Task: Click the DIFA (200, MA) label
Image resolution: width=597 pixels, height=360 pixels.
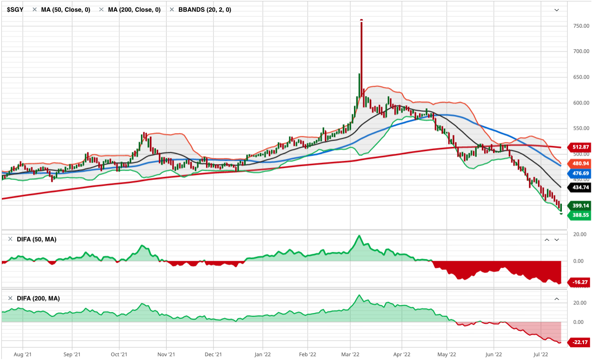Action: coord(38,298)
